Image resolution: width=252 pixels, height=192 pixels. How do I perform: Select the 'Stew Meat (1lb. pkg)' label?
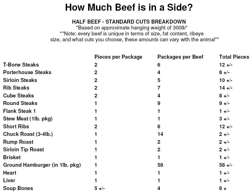point(28,119)
